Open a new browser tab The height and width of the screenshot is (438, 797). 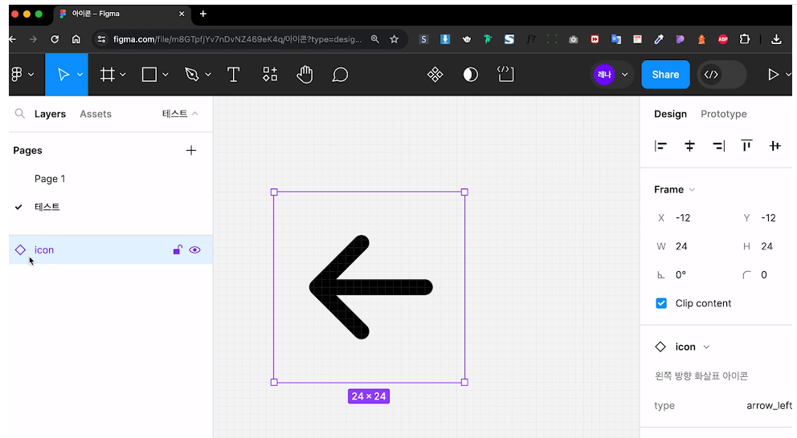click(x=202, y=14)
